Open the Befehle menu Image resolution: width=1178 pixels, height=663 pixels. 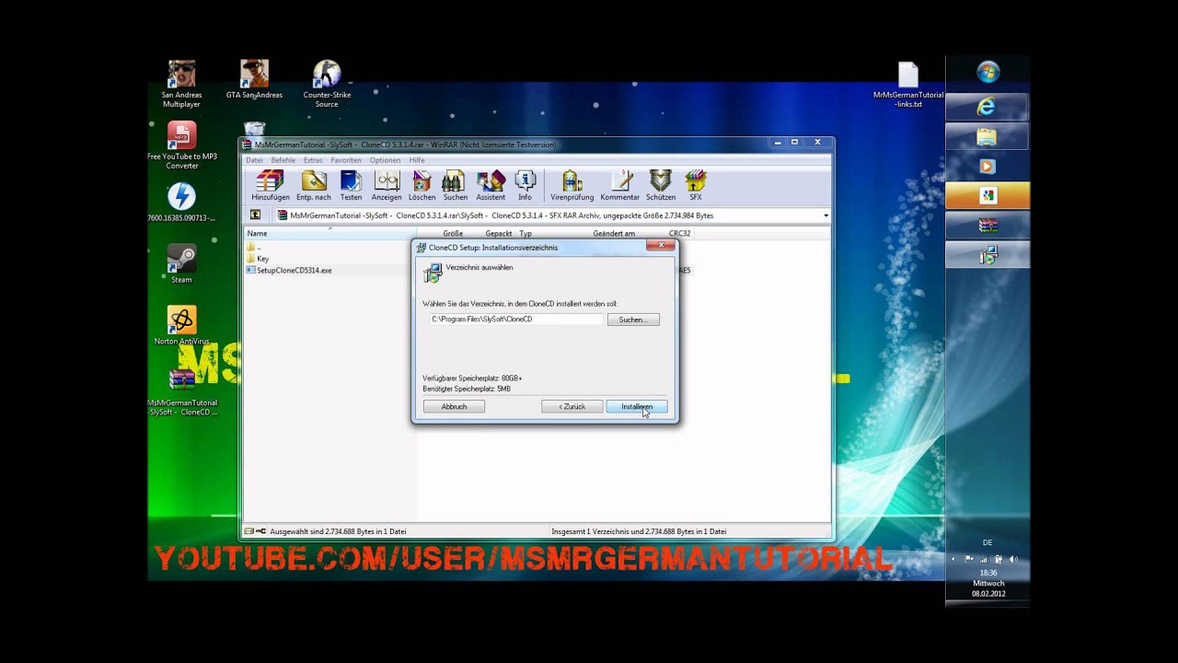(283, 160)
